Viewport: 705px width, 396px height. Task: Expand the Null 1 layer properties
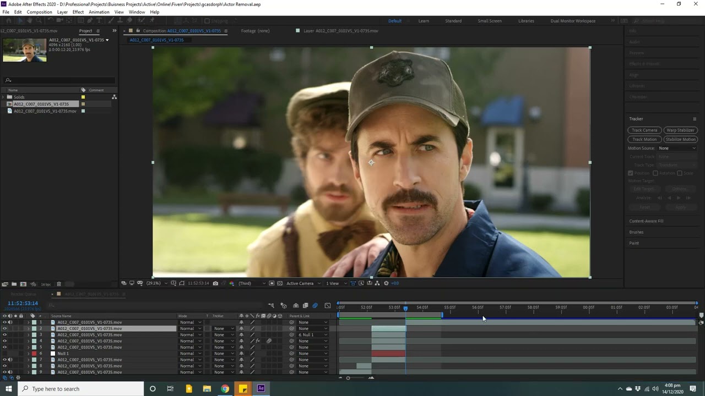click(x=29, y=354)
